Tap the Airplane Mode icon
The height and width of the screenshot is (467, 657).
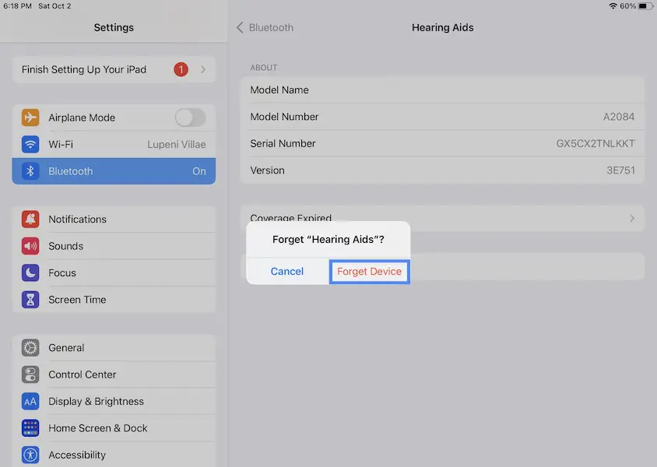pos(30,118)
